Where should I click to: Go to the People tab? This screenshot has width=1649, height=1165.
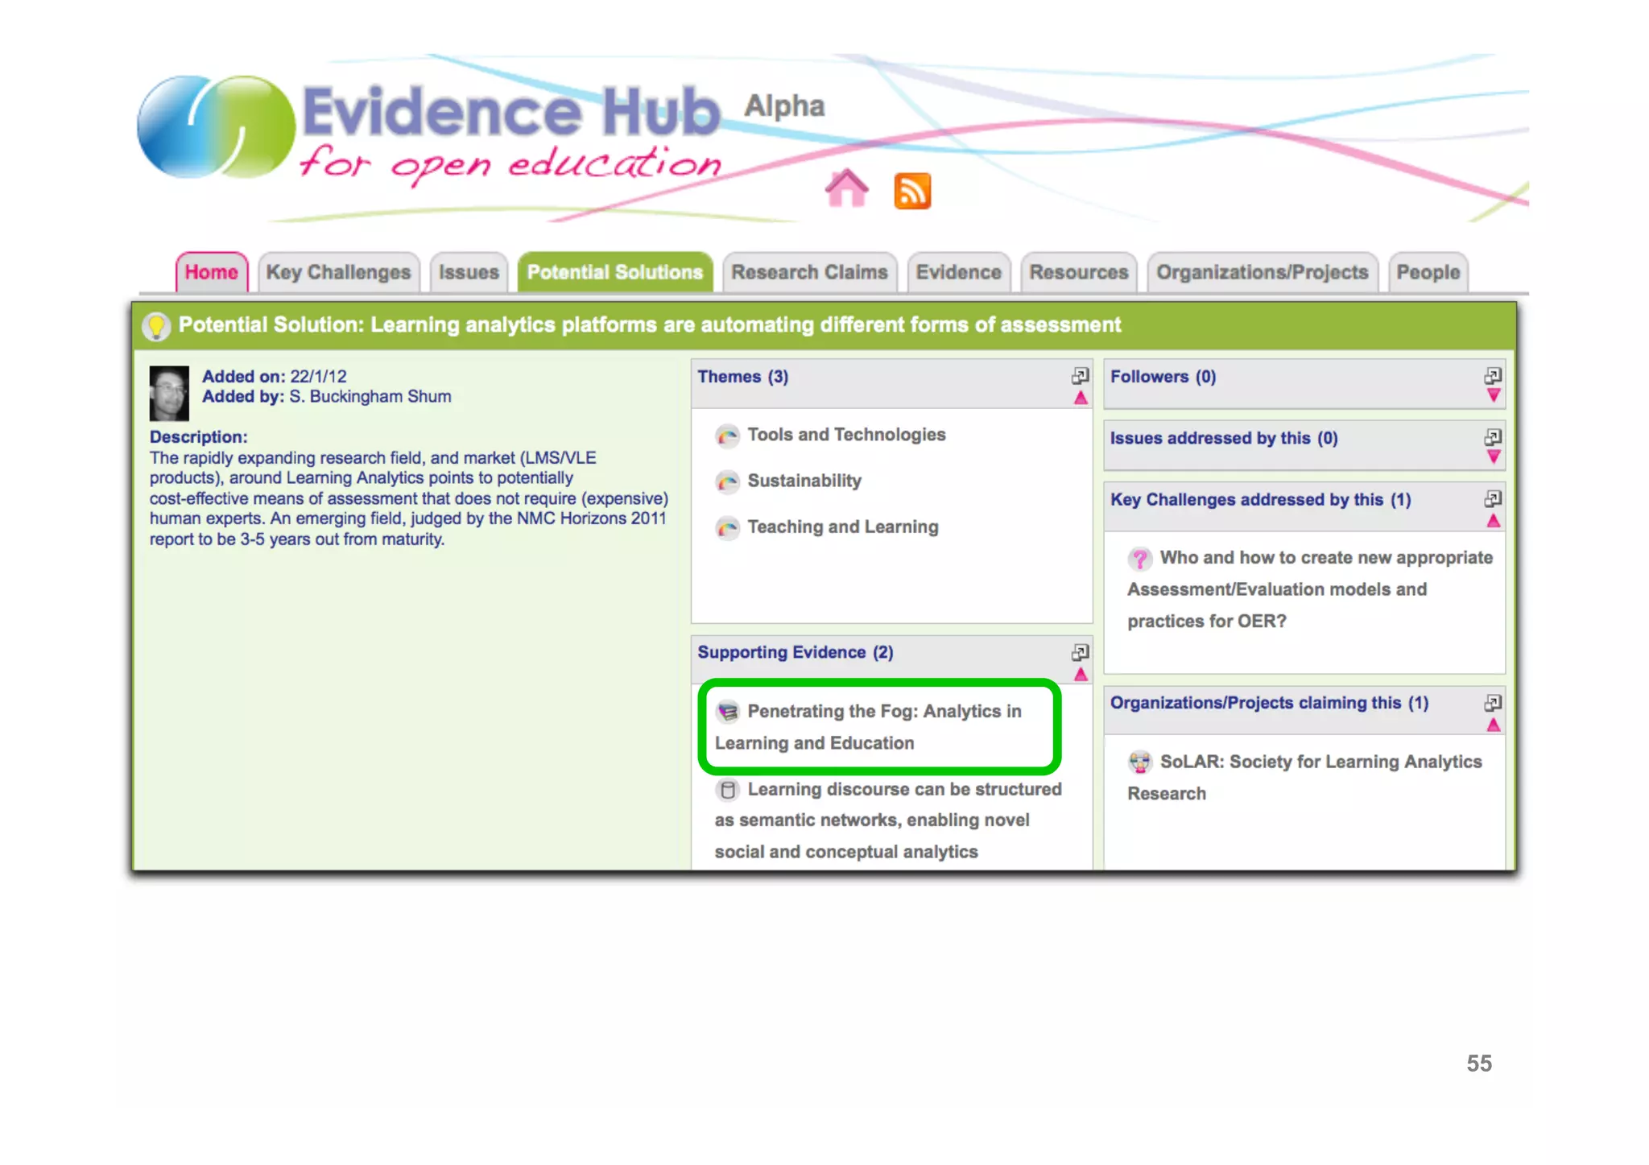1428,273
